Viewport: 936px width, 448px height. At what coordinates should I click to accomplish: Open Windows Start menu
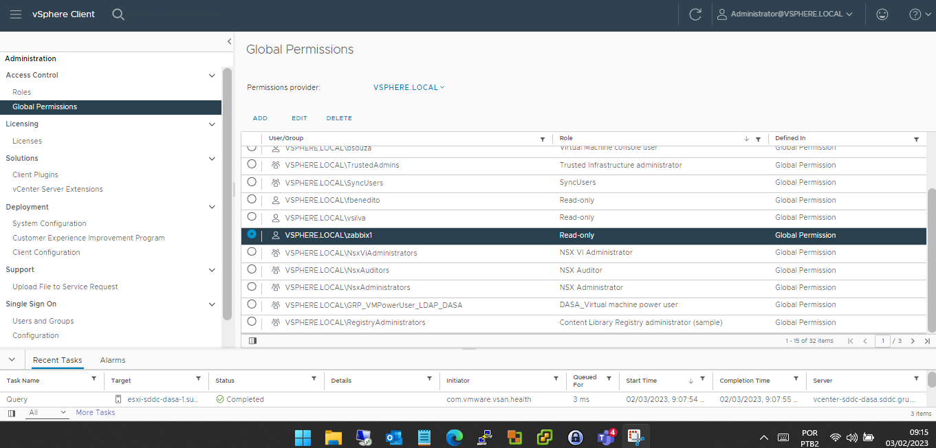303,437
